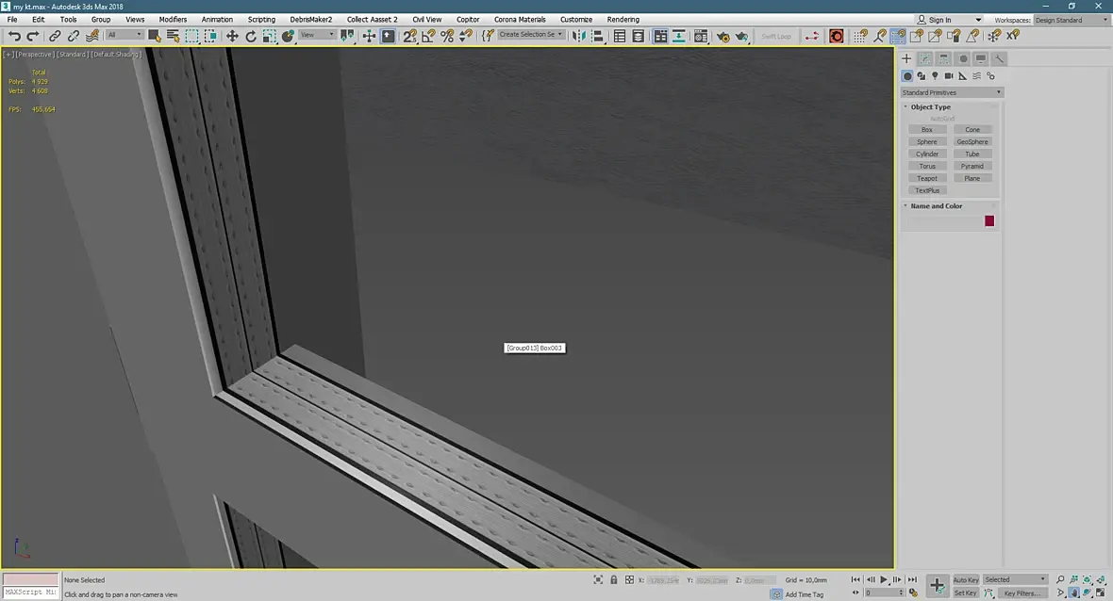The width and height of the screenshot is (1113, 601).
Task: Select Cameras creation category icon
Action: click(948, 76)
